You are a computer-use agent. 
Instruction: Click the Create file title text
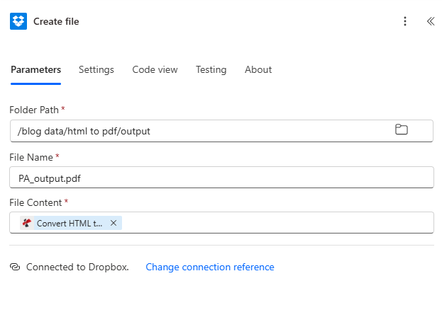pyautogui.click(x=56, y=21)
